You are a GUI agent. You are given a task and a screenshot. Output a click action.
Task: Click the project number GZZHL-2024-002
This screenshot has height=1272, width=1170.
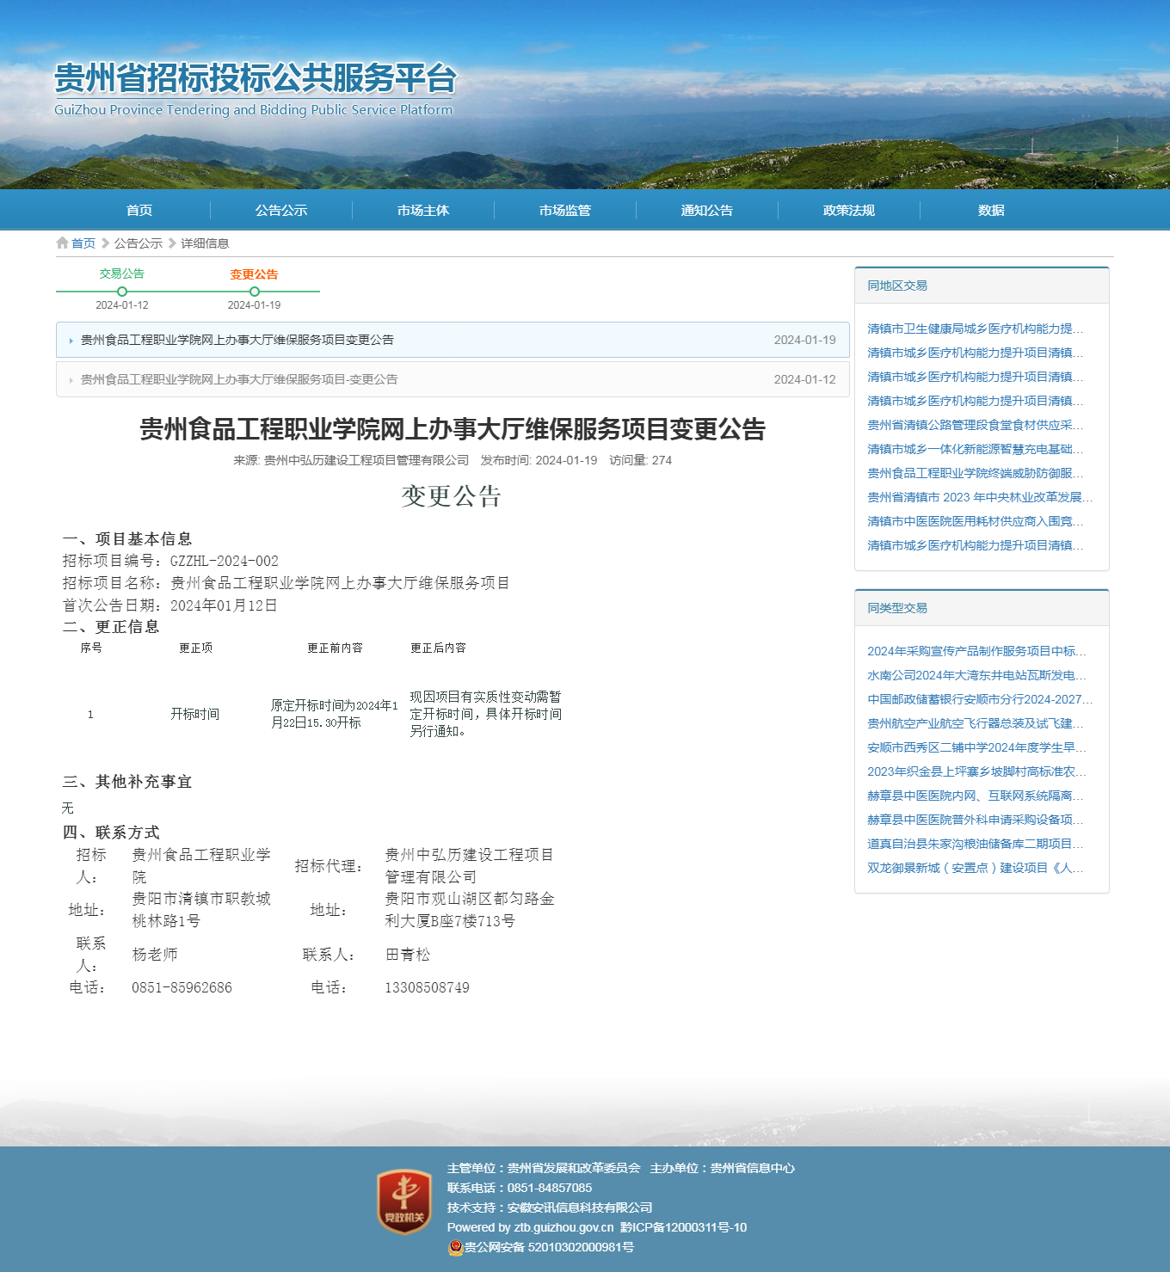point(225,561)
